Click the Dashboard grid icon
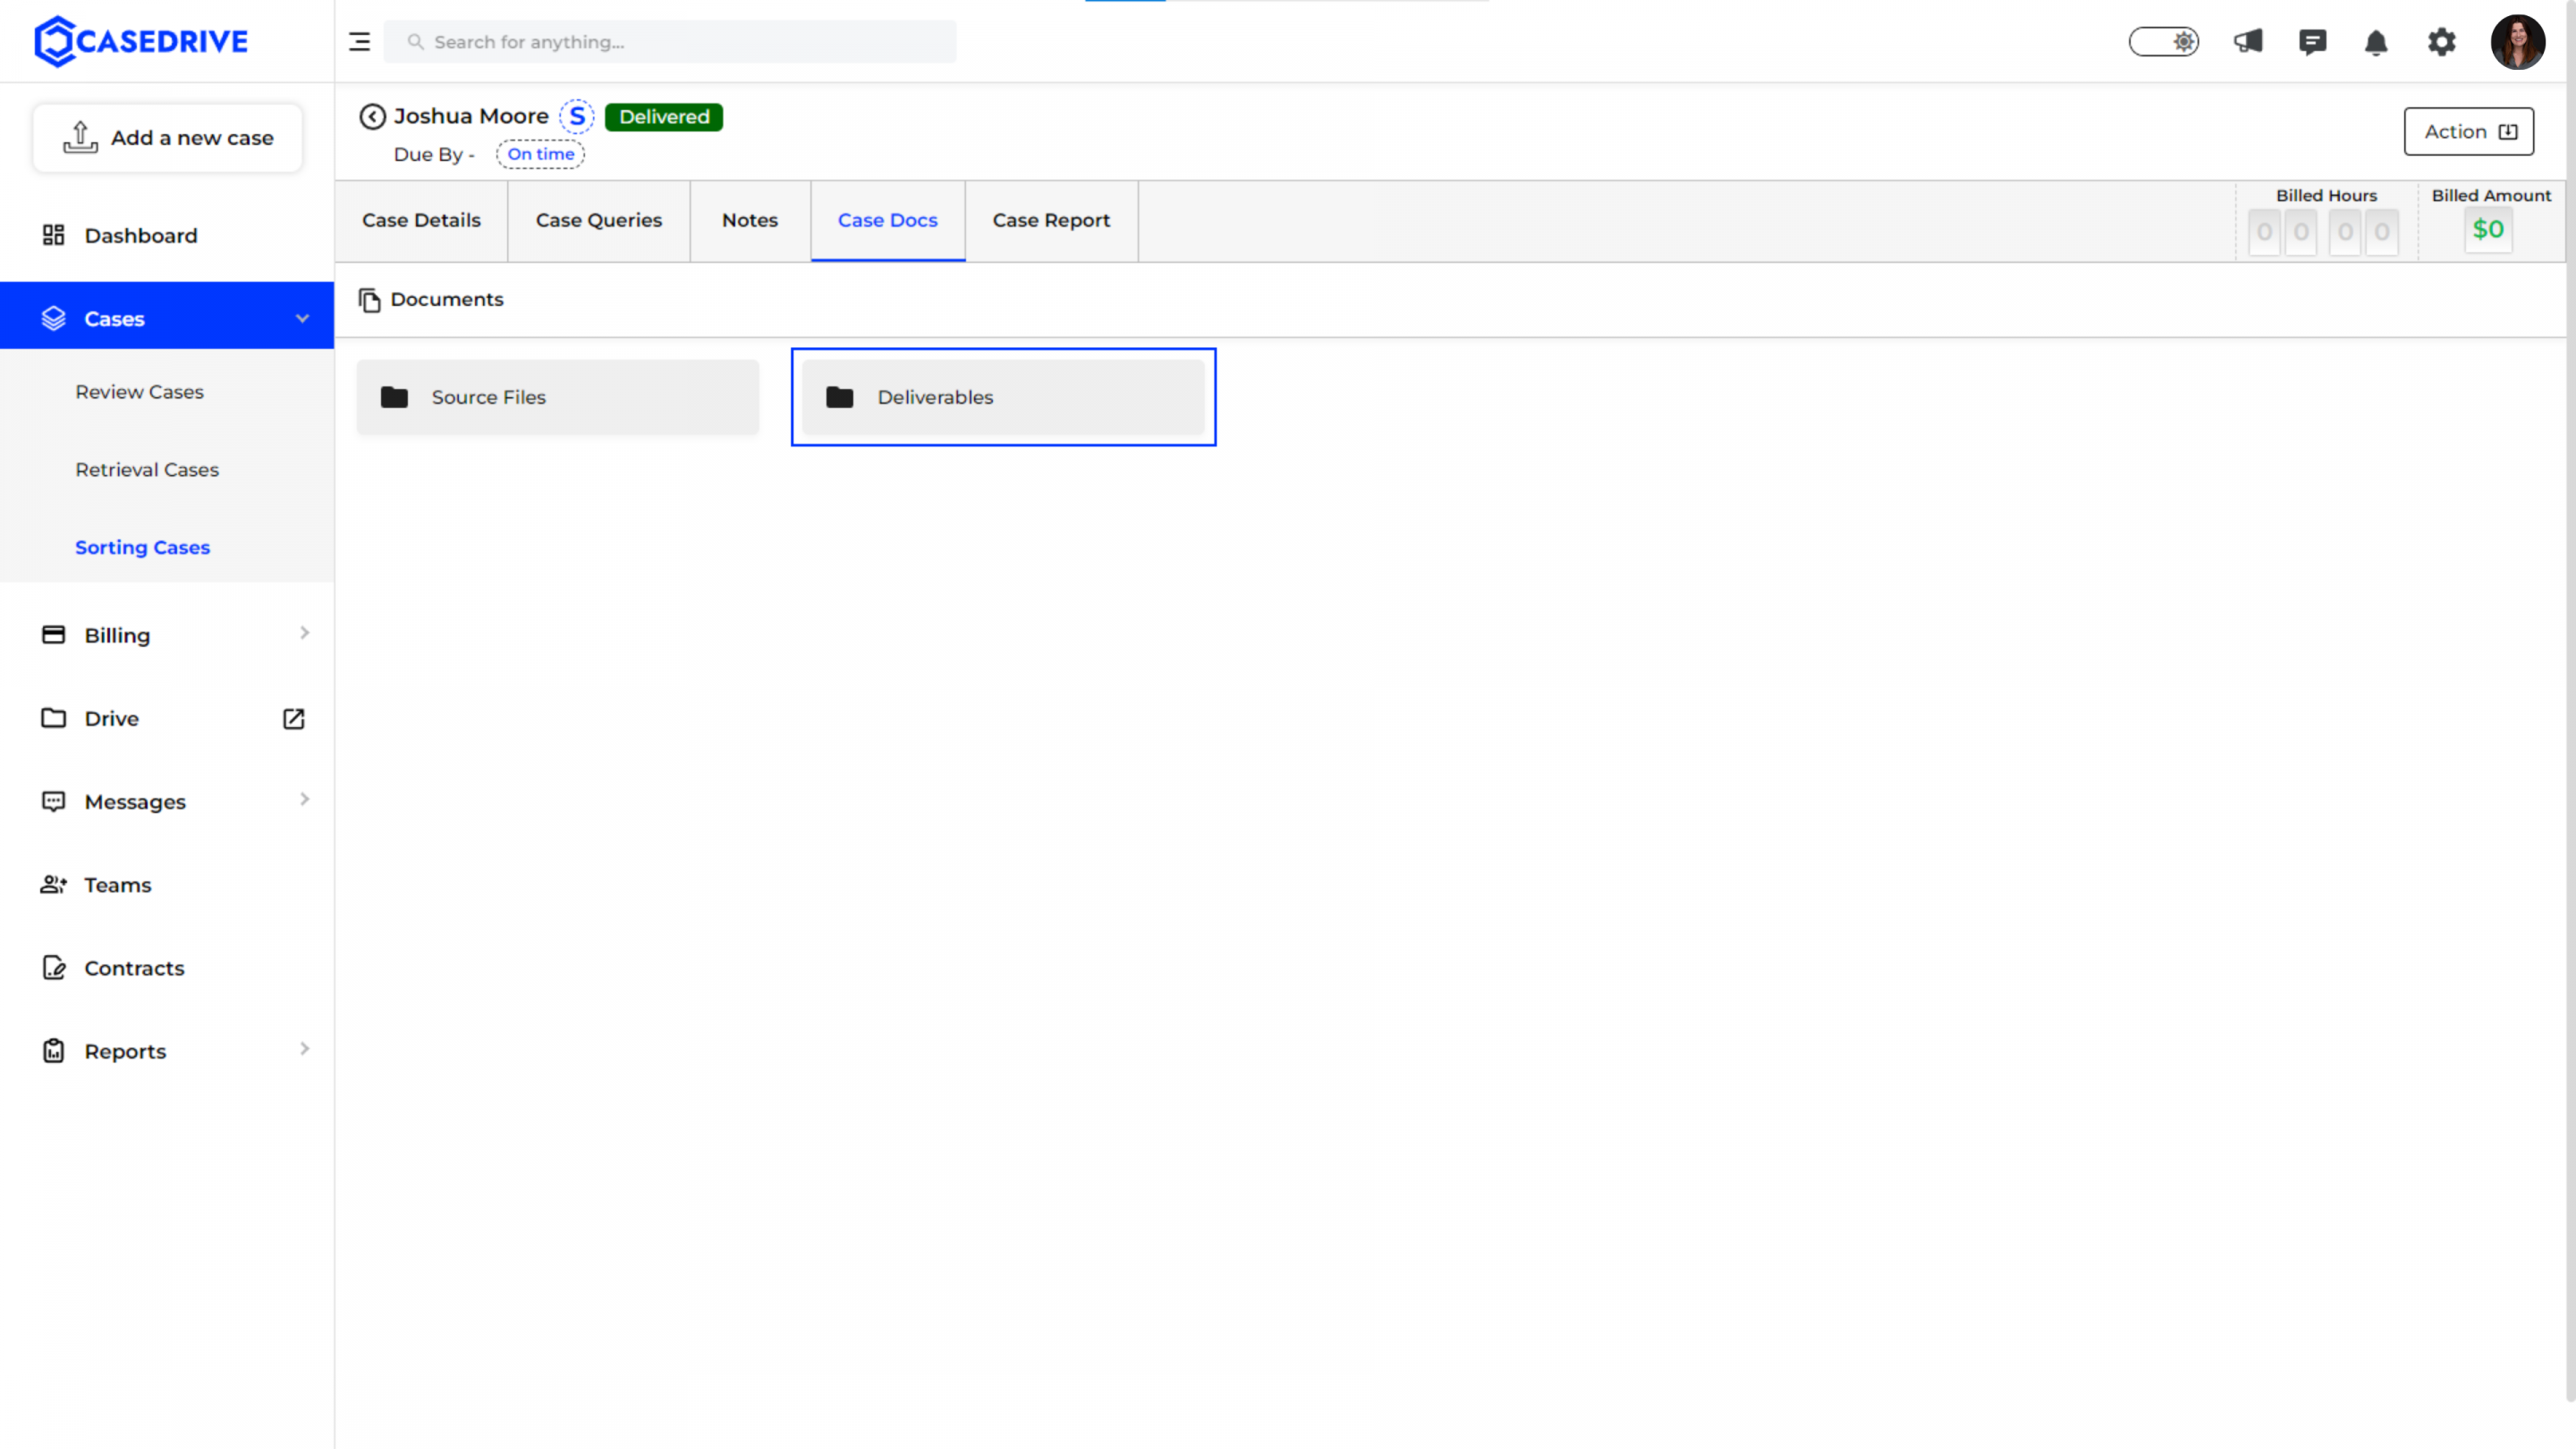Image resolution: width=2576 pixels, height=1449 pixels. (53, 235)
